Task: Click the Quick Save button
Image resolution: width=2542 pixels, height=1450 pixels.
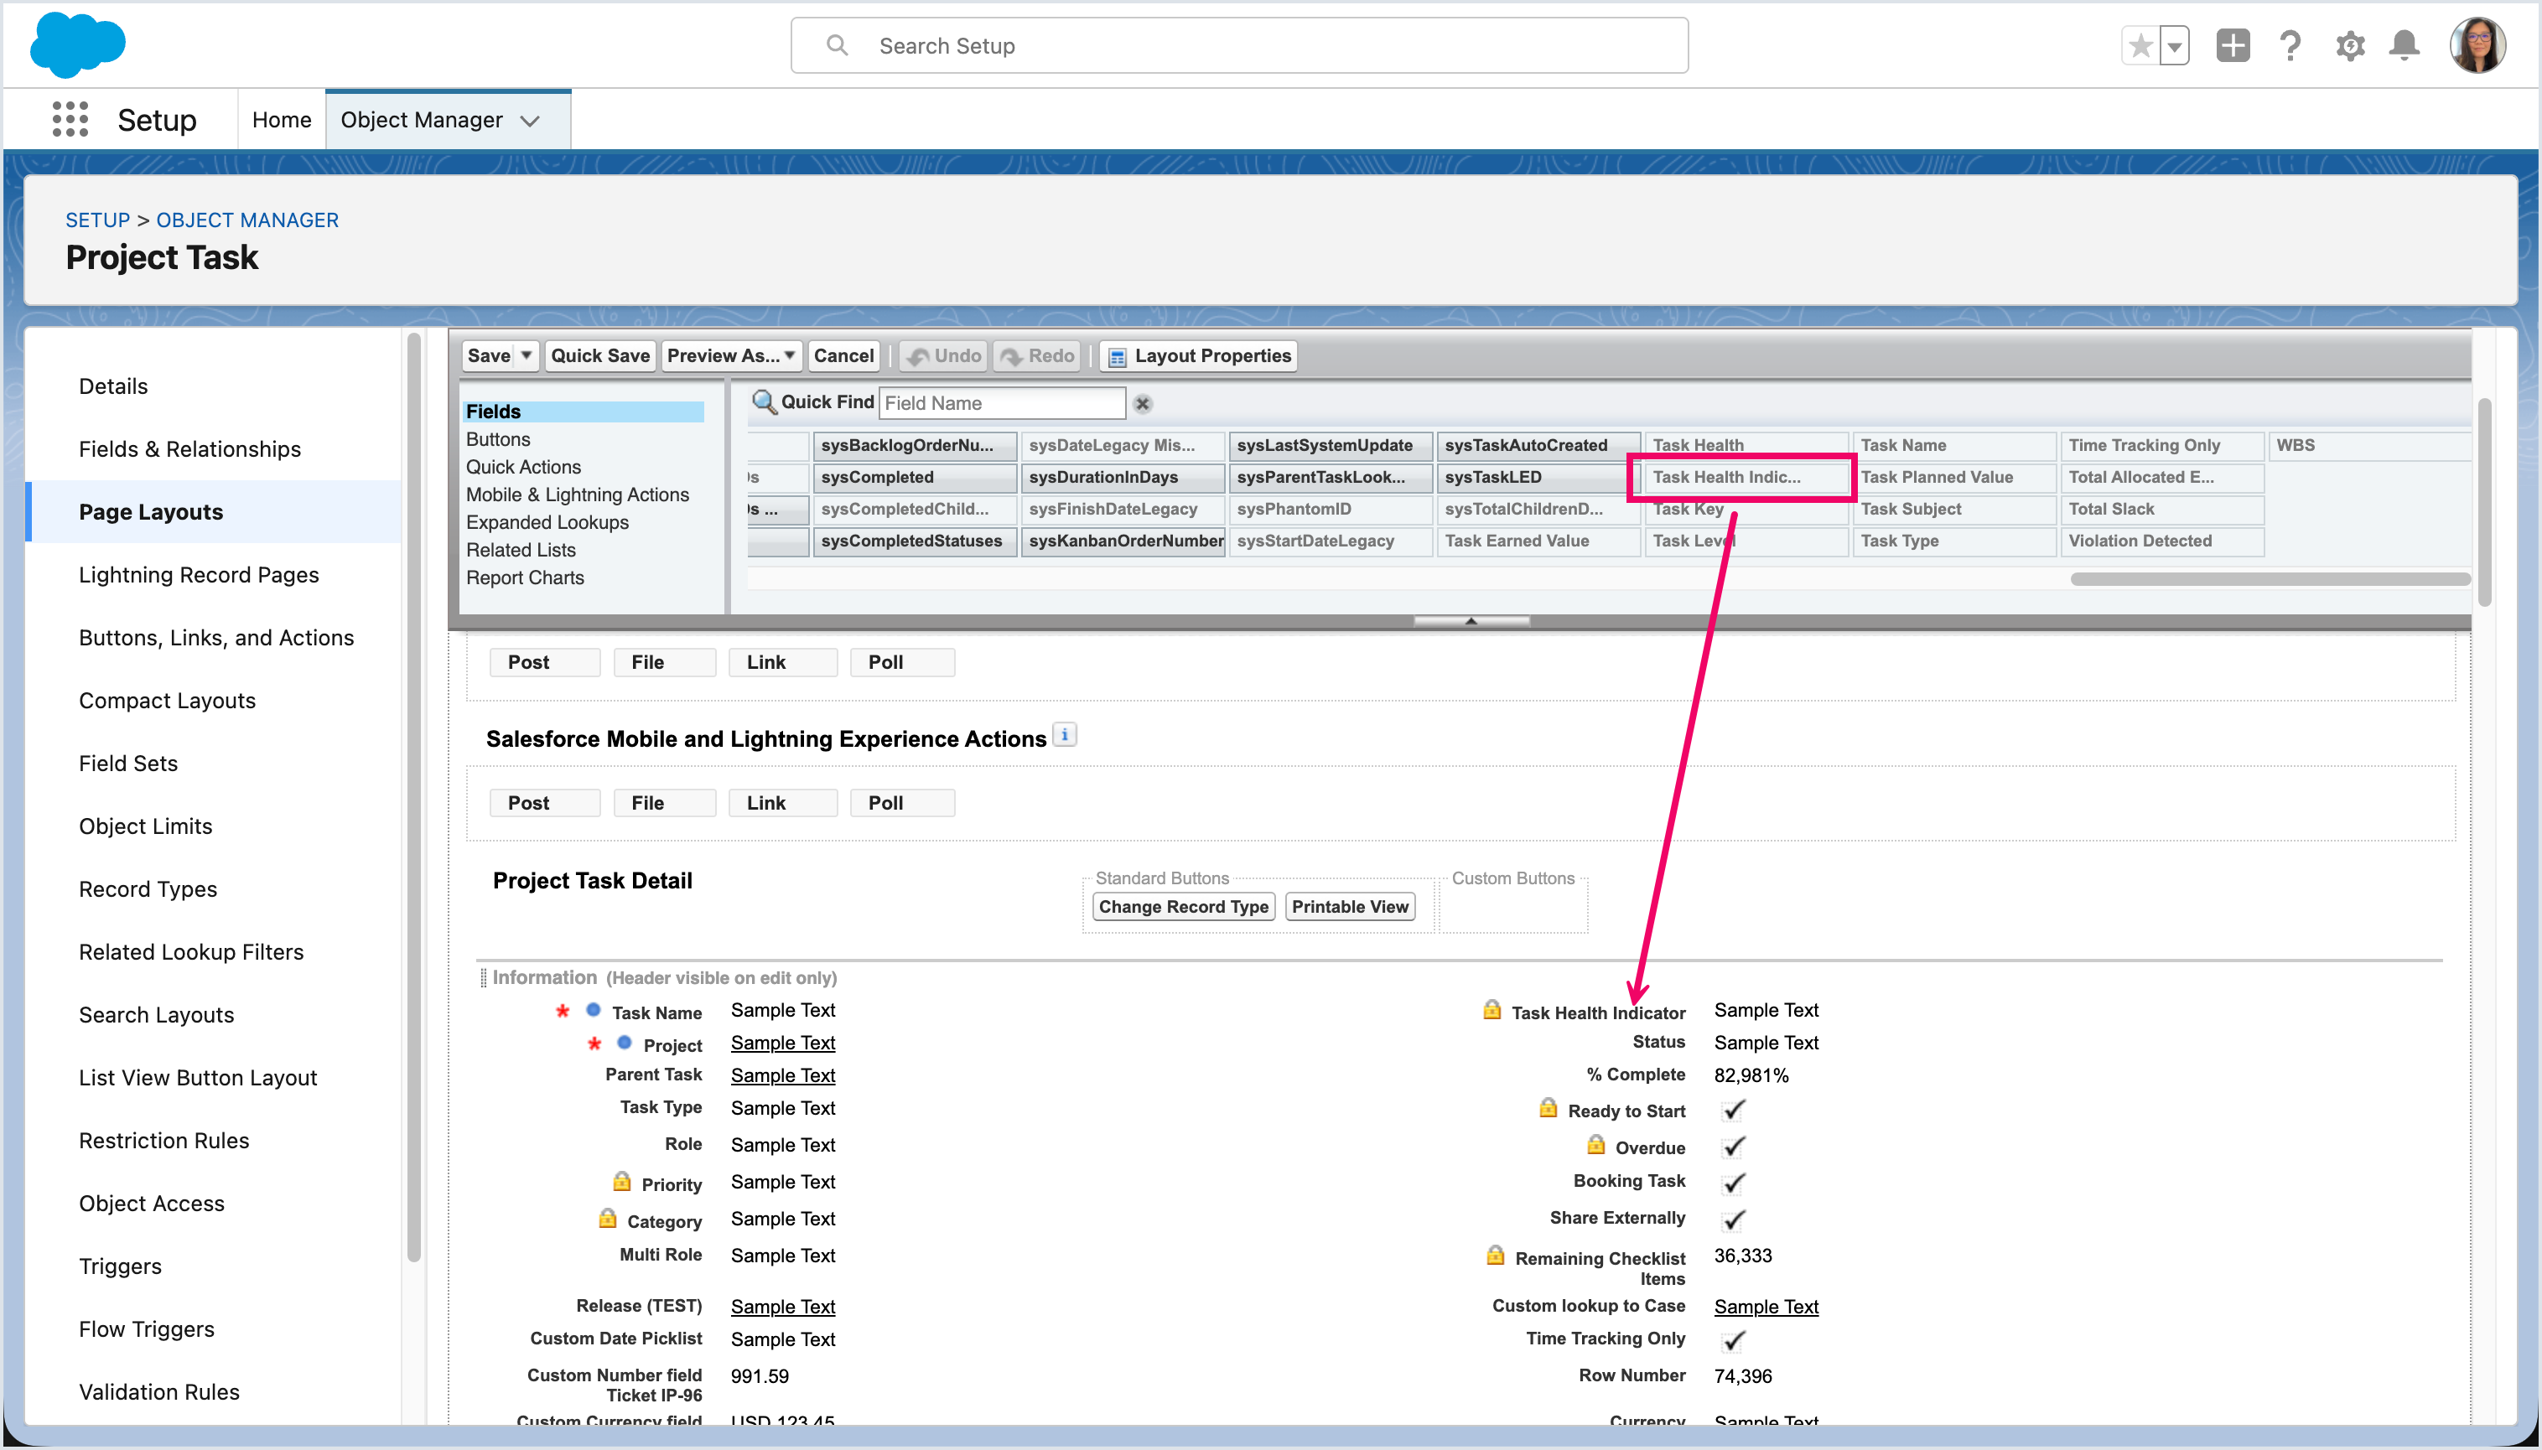Action: pos(599,355)
